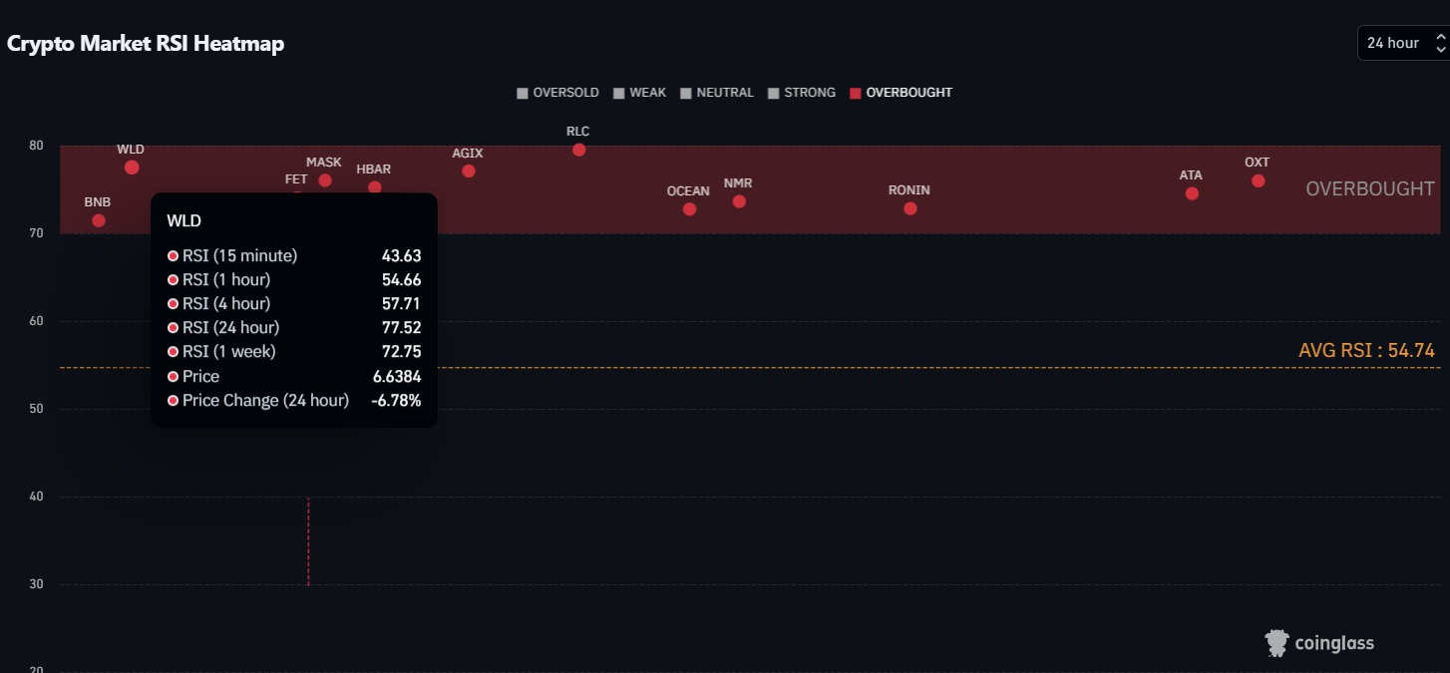This screenshot has height=673, width=1450.
Task: Toggle the NEUTRAL legend filter
Action: (718, 92)
